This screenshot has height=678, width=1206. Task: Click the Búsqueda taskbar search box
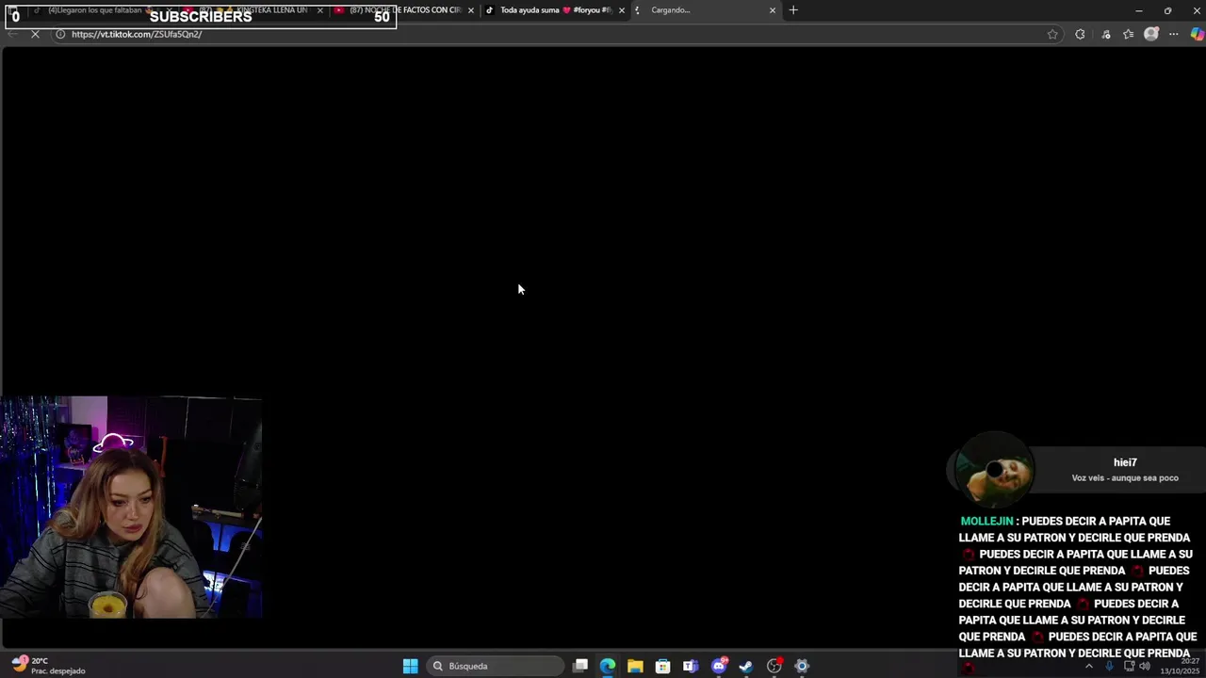coord(496,666)
